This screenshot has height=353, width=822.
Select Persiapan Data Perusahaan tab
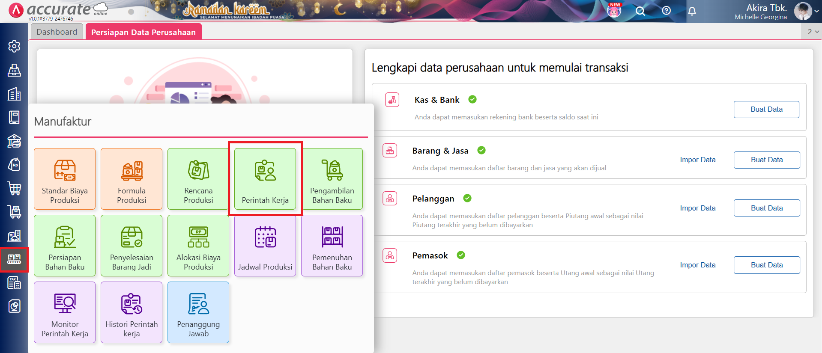coord(143,32)
